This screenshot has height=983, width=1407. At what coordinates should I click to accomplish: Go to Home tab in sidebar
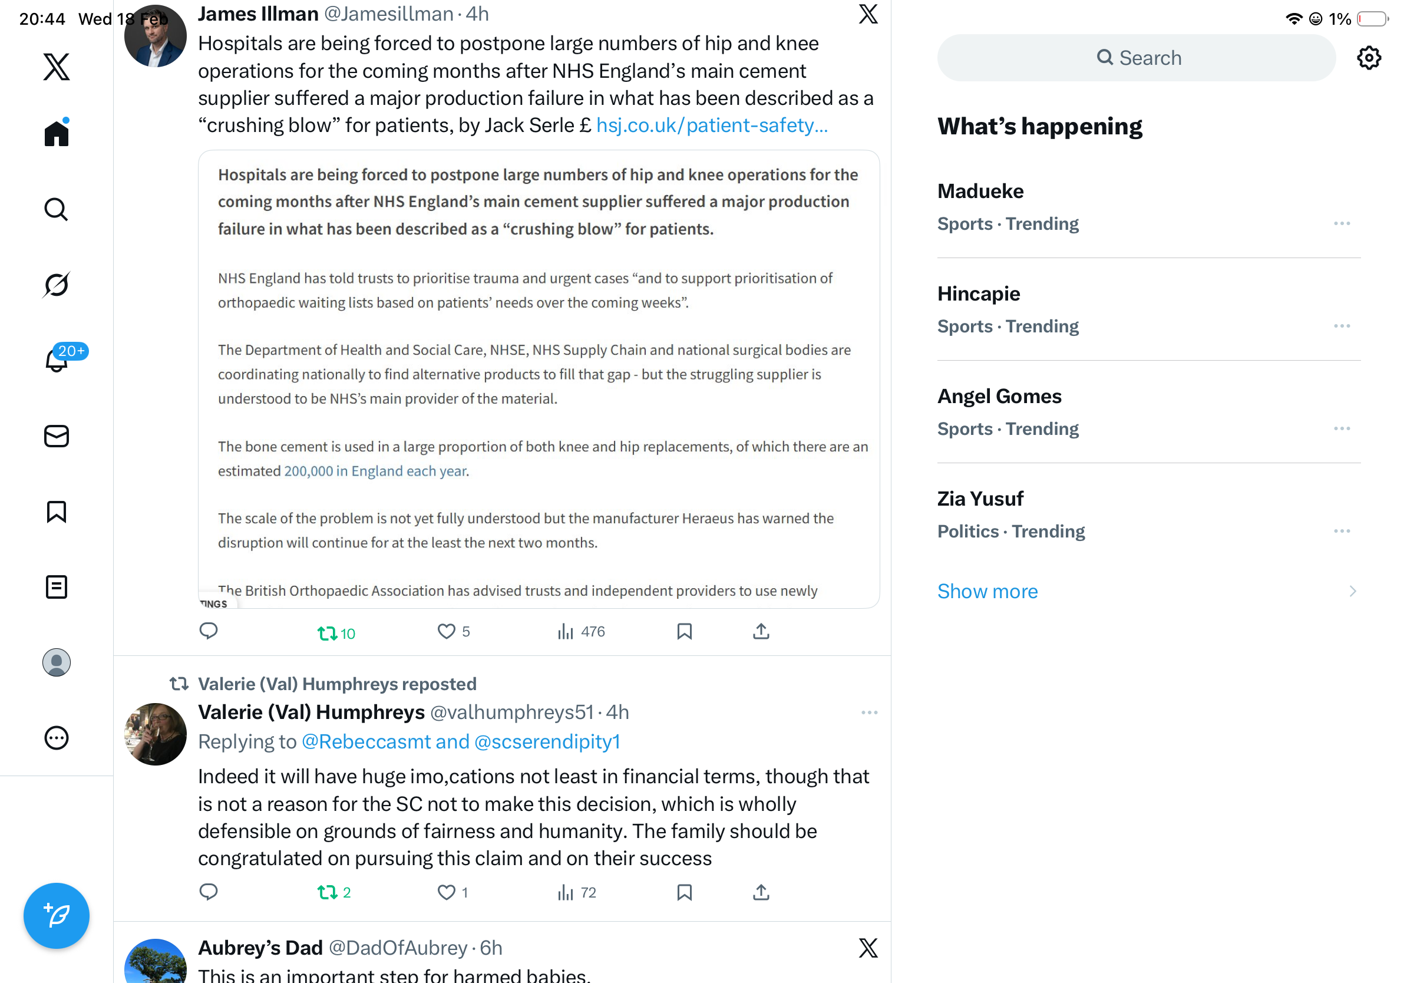(57, 133)
